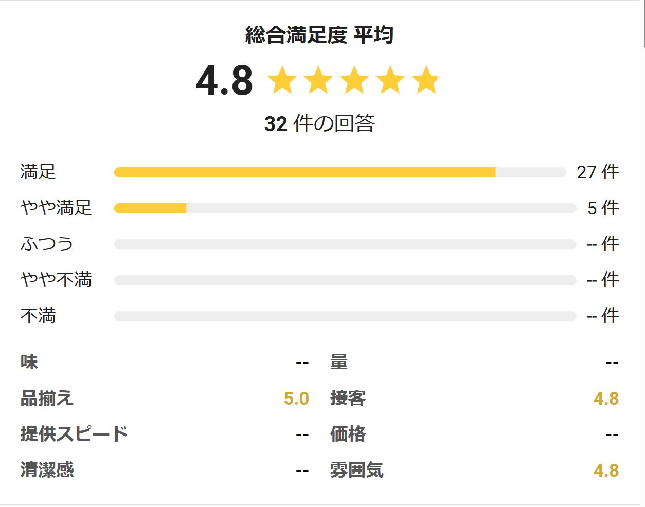
Task: Click the scrollbar thumb at right edge
Action: coord(643,23)
